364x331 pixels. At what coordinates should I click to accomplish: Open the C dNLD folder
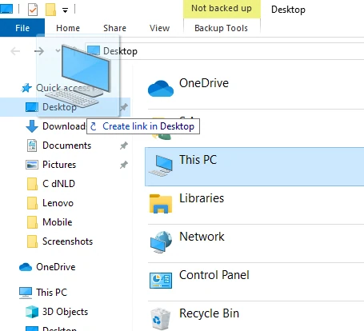click(58, 184)
